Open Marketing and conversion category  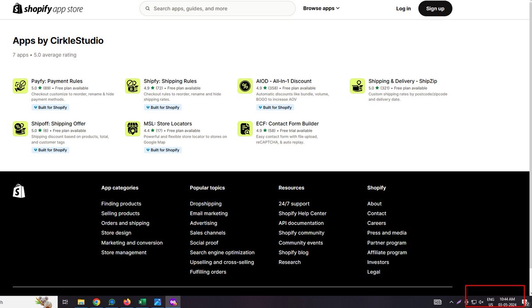[x=132, y=243]
